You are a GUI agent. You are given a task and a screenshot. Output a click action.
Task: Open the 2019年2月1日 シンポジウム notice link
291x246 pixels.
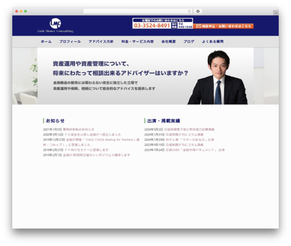point(97,155)
